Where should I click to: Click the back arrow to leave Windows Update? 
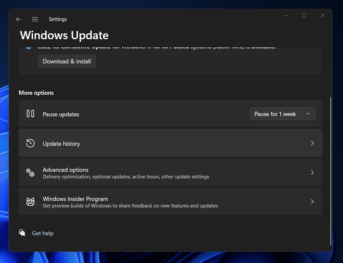click(x=18, y=19)
